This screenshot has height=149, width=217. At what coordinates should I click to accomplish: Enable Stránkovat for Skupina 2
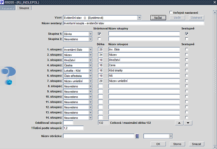coord(99,39)
